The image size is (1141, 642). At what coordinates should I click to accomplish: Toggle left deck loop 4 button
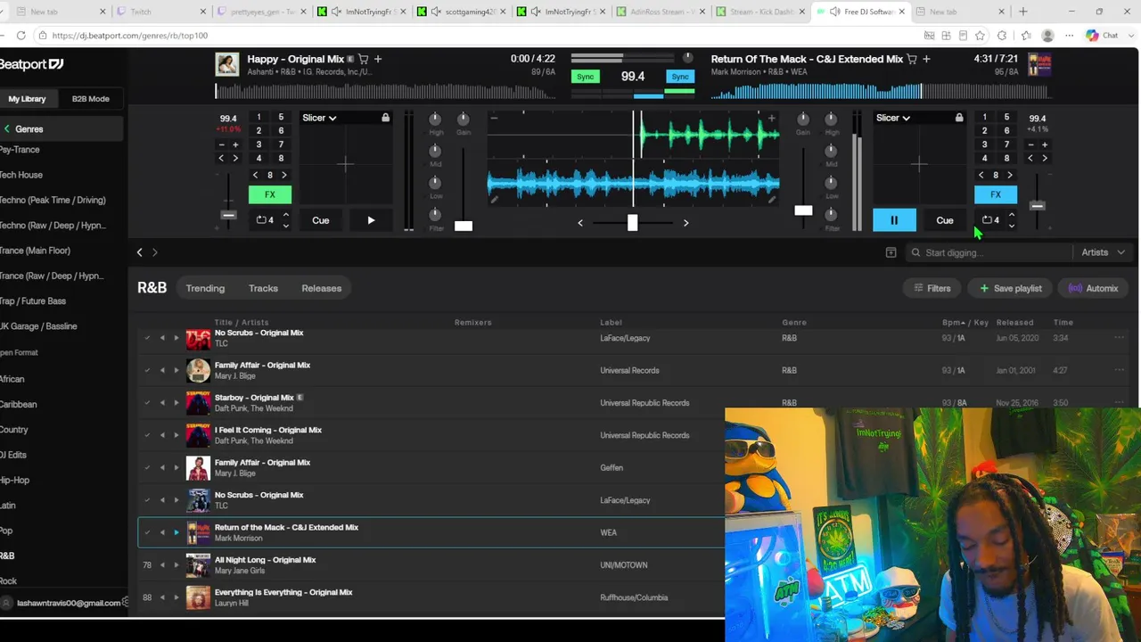click(265, 220)
